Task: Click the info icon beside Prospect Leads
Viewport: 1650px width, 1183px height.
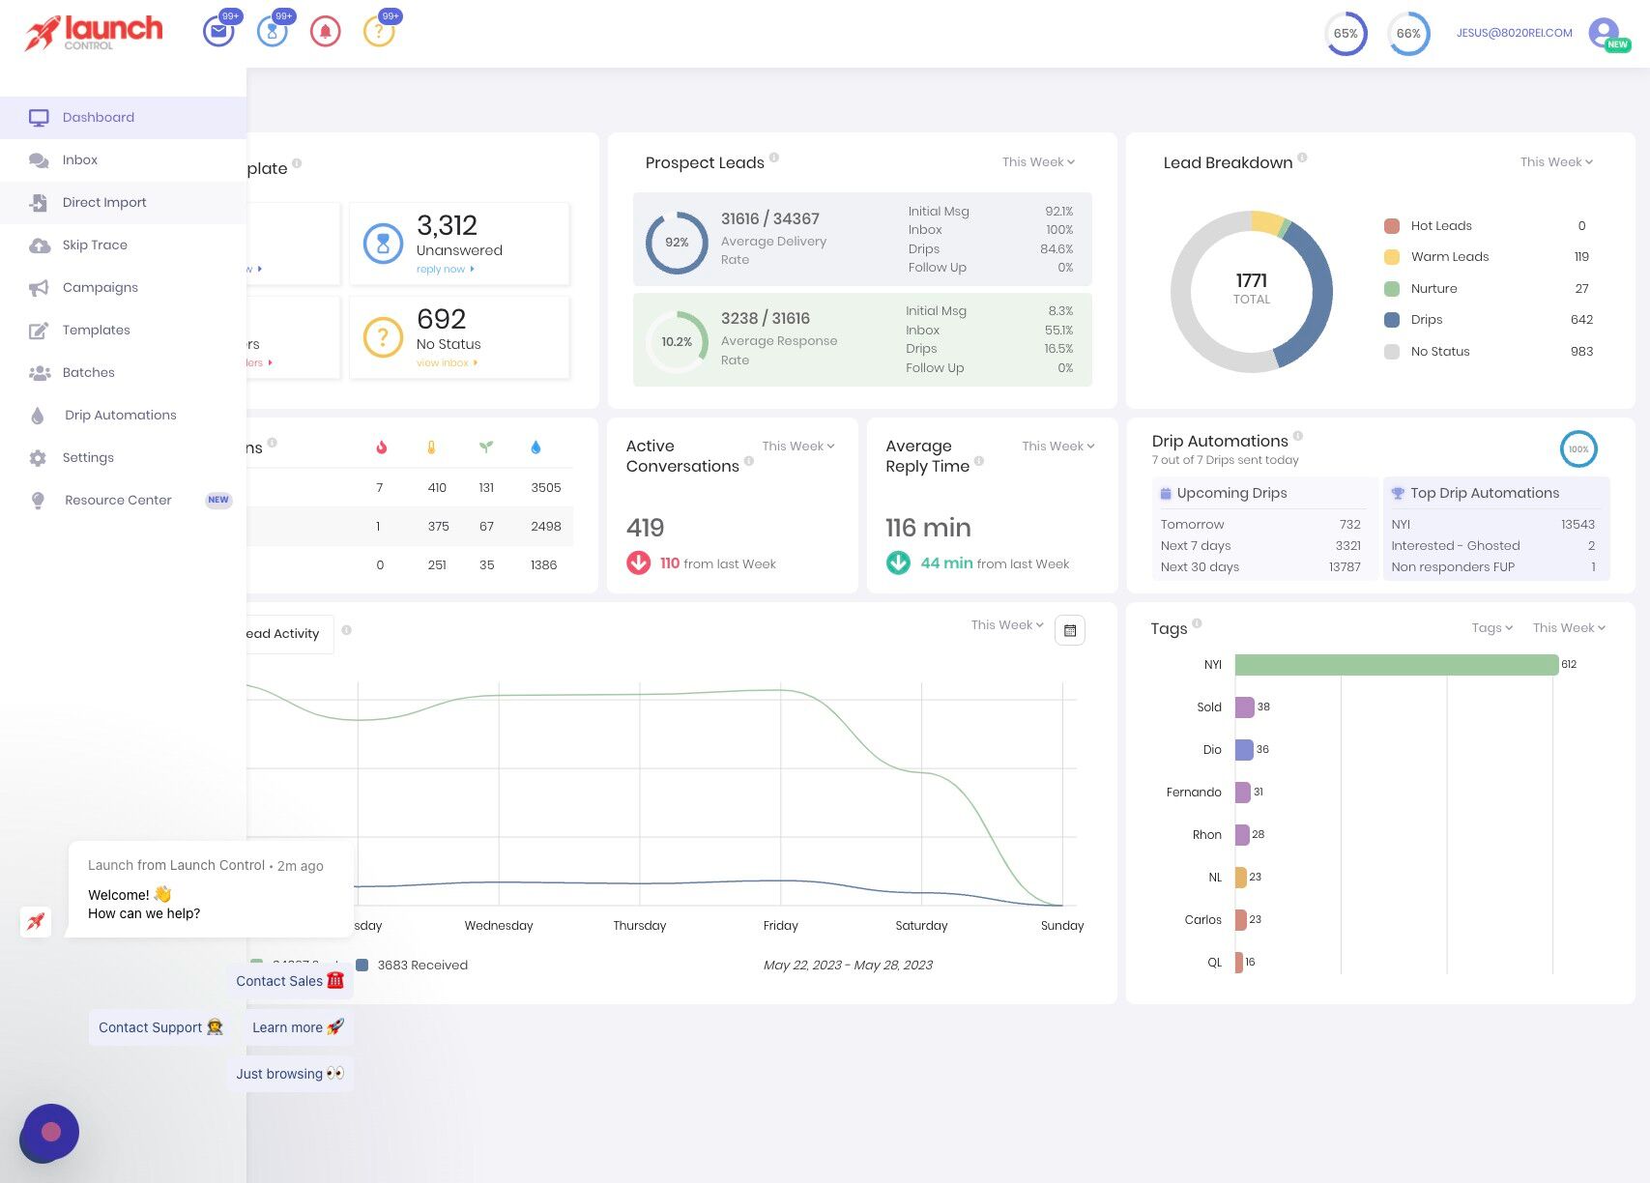Action: coord(774,158)
